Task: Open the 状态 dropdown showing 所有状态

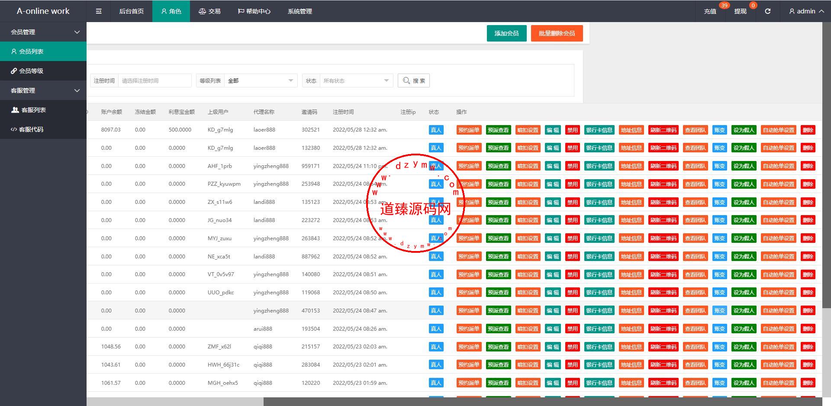Action: tap(356, 81)
